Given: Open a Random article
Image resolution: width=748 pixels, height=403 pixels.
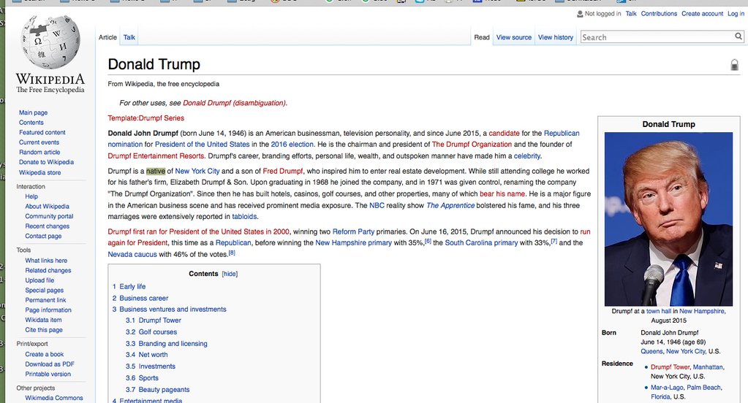Looking at the screenshot, I should [x=39, y=153].
